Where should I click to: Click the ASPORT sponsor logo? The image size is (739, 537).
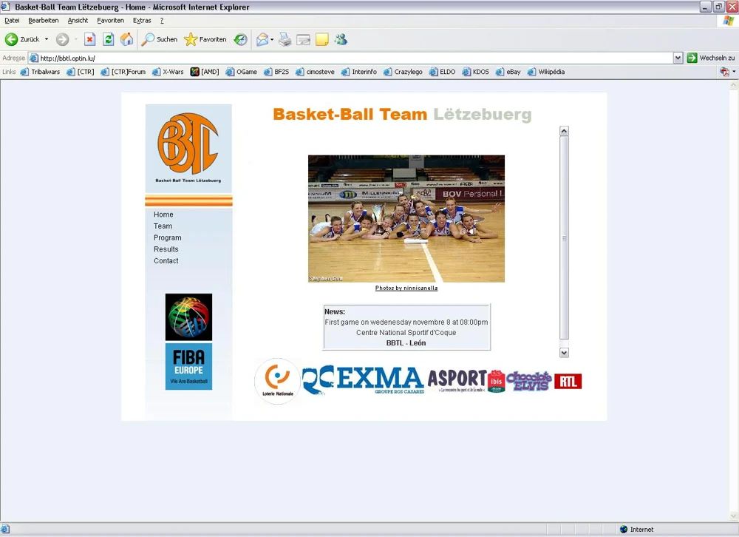coord(457,381)
